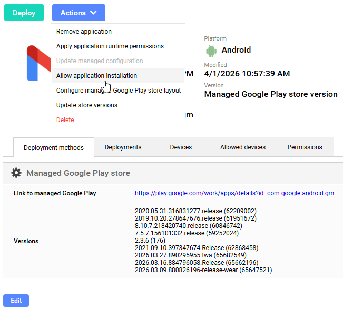
Task: Select version 2.3.6 (176)
Action: click(150, 241)
